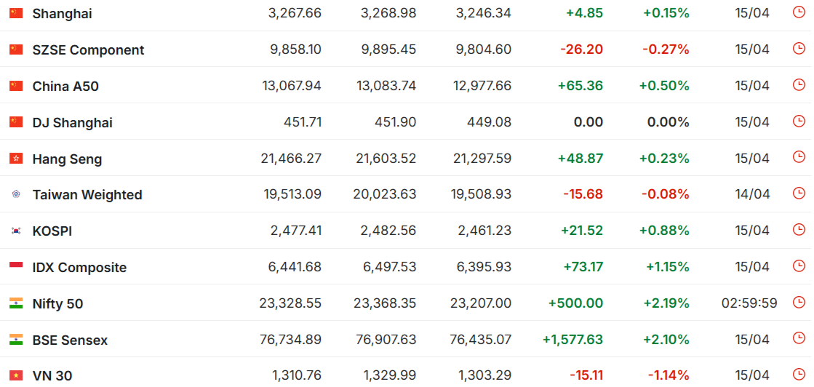Open the BSE Sensex index link

click(x=70, y=340)
